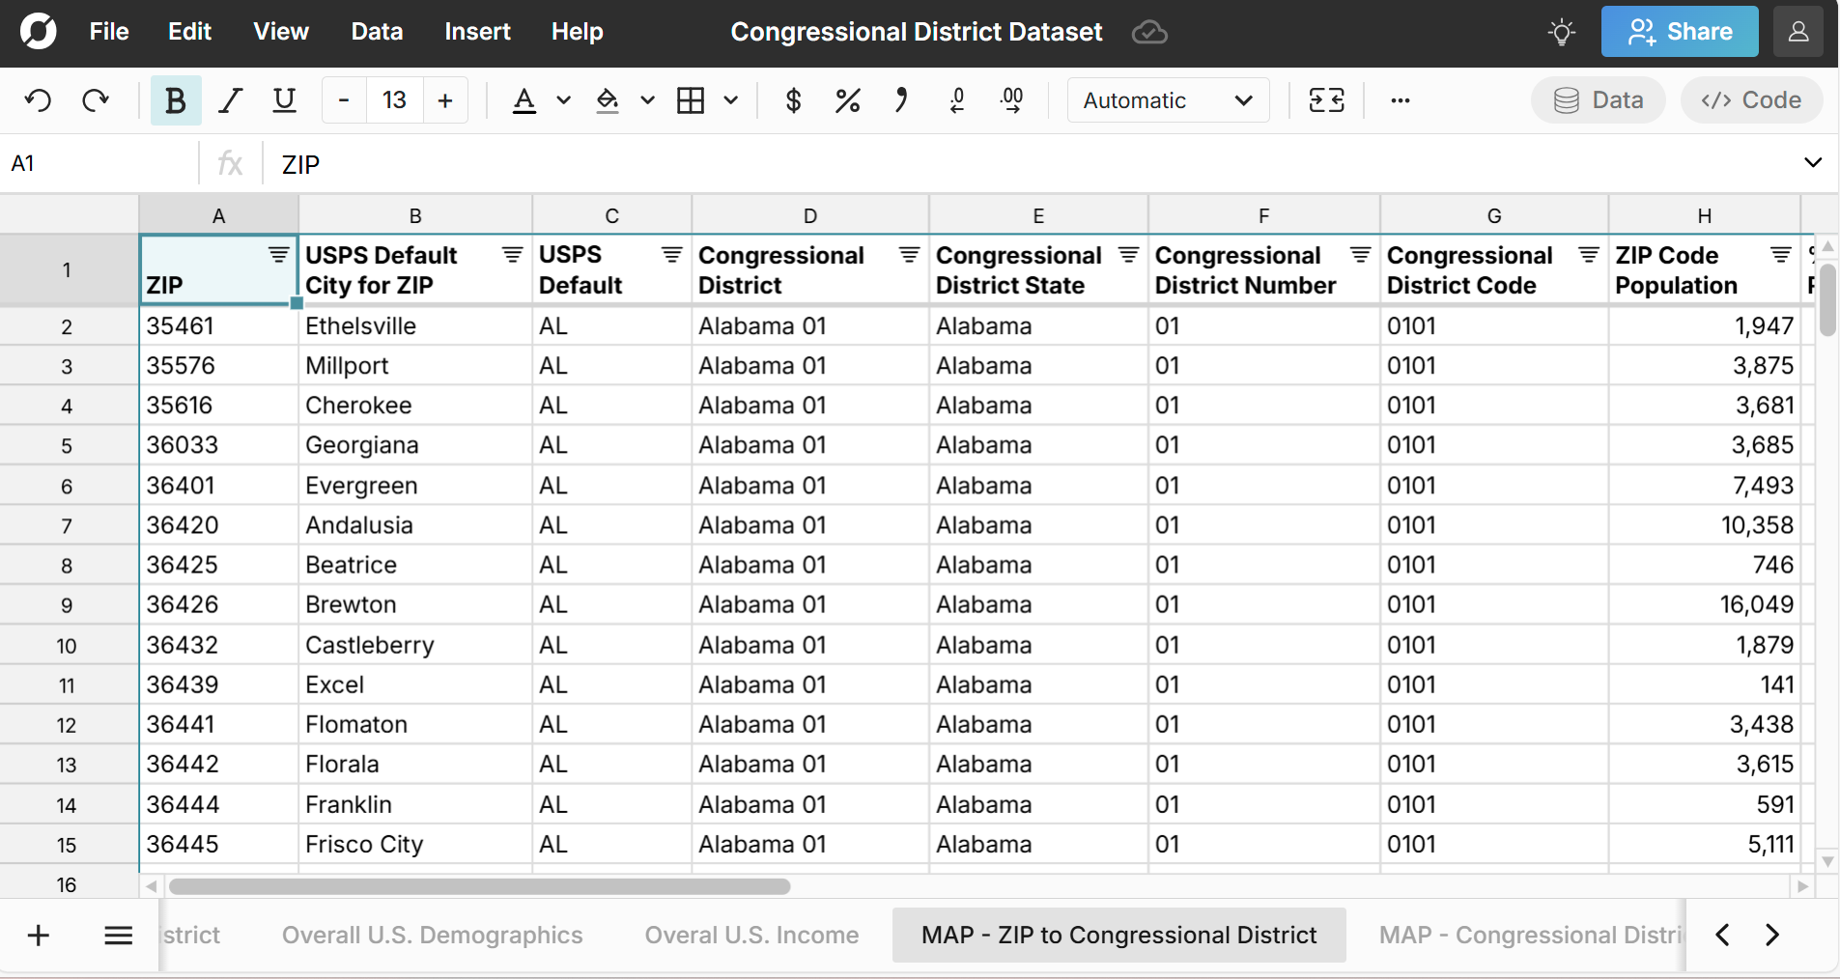The height and width of the screenshot is (979, 1840).
Task: Open the Code panel button
Action: 1751,100
